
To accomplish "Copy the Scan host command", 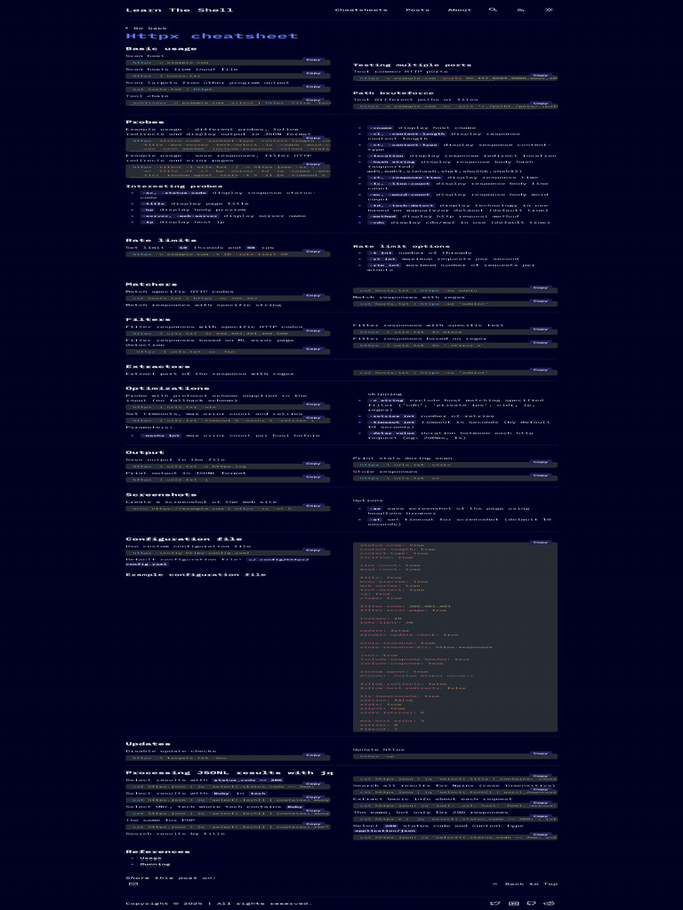I will point(313,60).
